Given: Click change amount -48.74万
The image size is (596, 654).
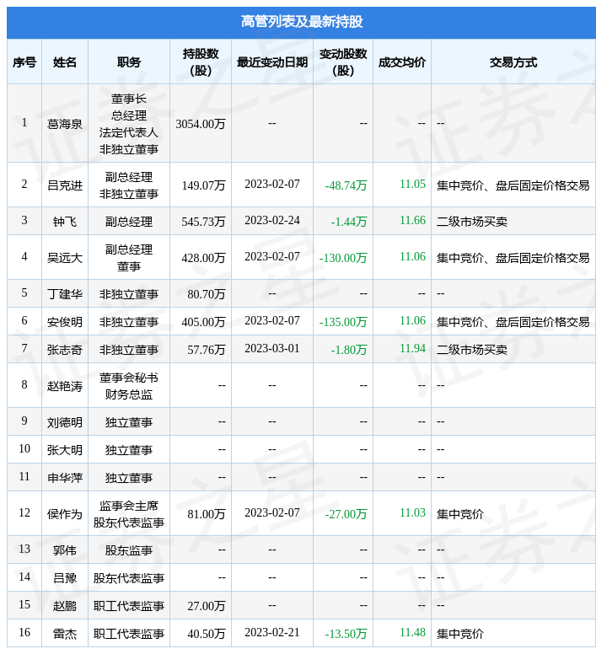Looking at the screenshot, I should coord(346,185).
